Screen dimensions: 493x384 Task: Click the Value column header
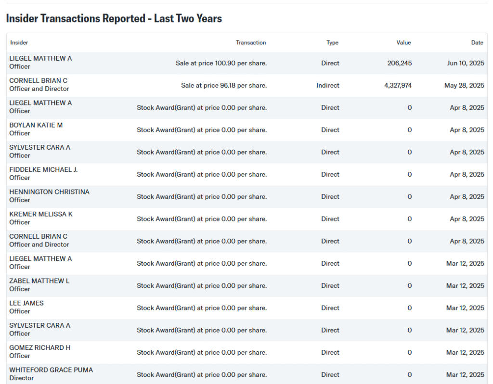403,42
